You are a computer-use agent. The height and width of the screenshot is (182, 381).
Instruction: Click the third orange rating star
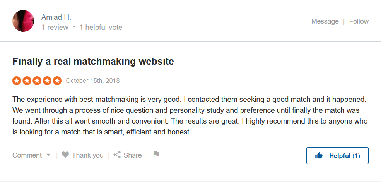37,81
